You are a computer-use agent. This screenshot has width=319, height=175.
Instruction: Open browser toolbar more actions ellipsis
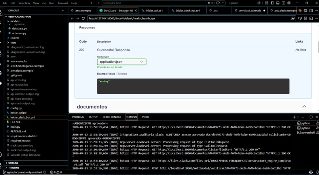click(x=316, y=19)
